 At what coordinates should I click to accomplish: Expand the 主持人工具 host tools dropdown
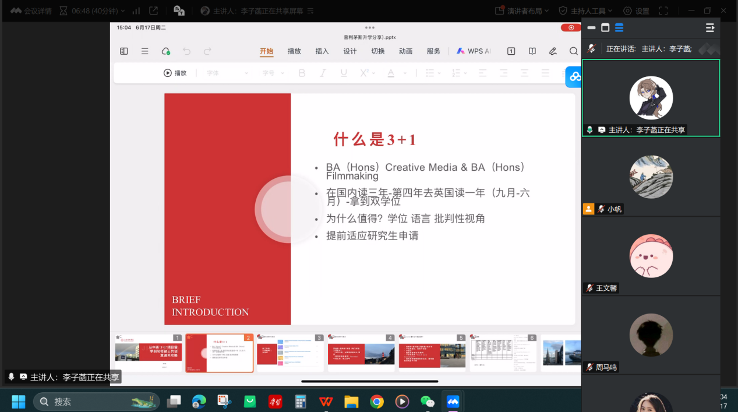(585, 10)
